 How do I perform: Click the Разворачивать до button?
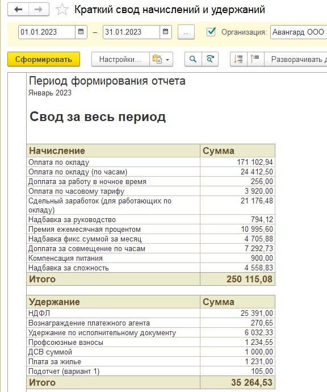296,59
